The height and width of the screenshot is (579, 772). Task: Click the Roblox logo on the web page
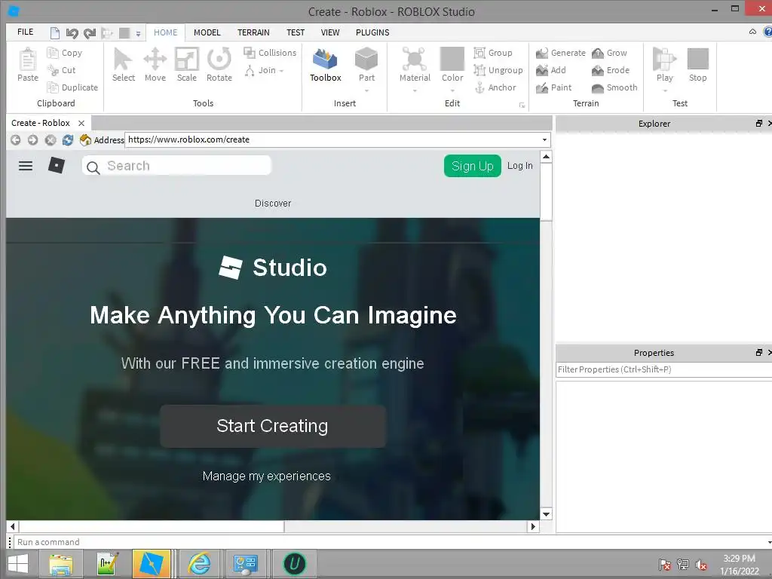[x=57, y=165]
